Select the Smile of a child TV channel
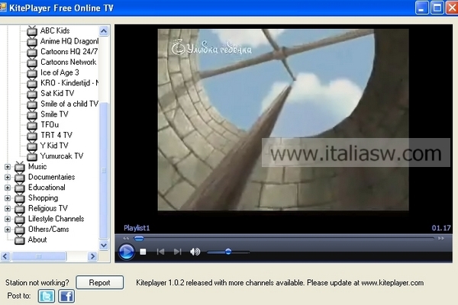 pos(69,104)
